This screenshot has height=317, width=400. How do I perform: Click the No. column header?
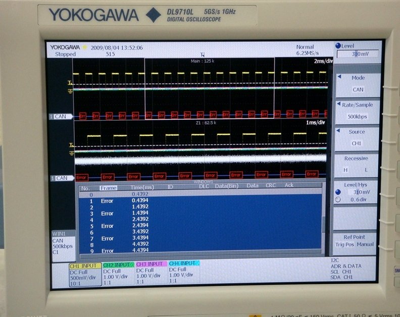85,188
